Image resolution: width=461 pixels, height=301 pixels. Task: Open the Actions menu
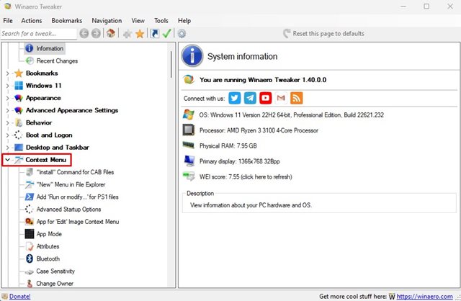click(x=32, y=21)
